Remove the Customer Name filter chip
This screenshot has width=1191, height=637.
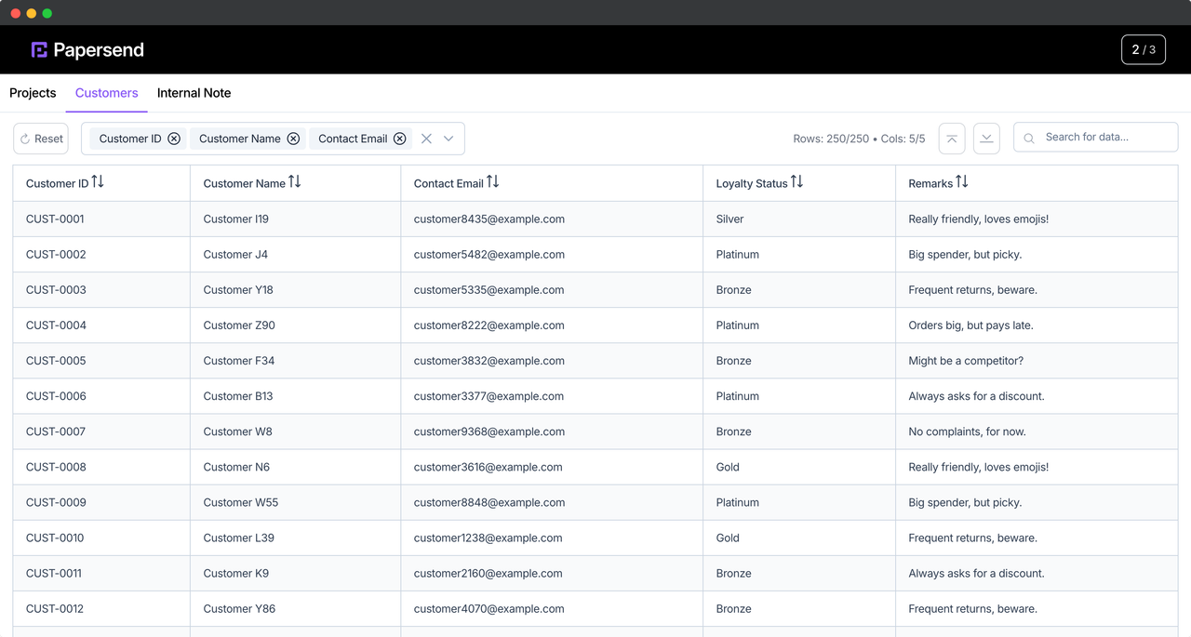click(293, 139)
